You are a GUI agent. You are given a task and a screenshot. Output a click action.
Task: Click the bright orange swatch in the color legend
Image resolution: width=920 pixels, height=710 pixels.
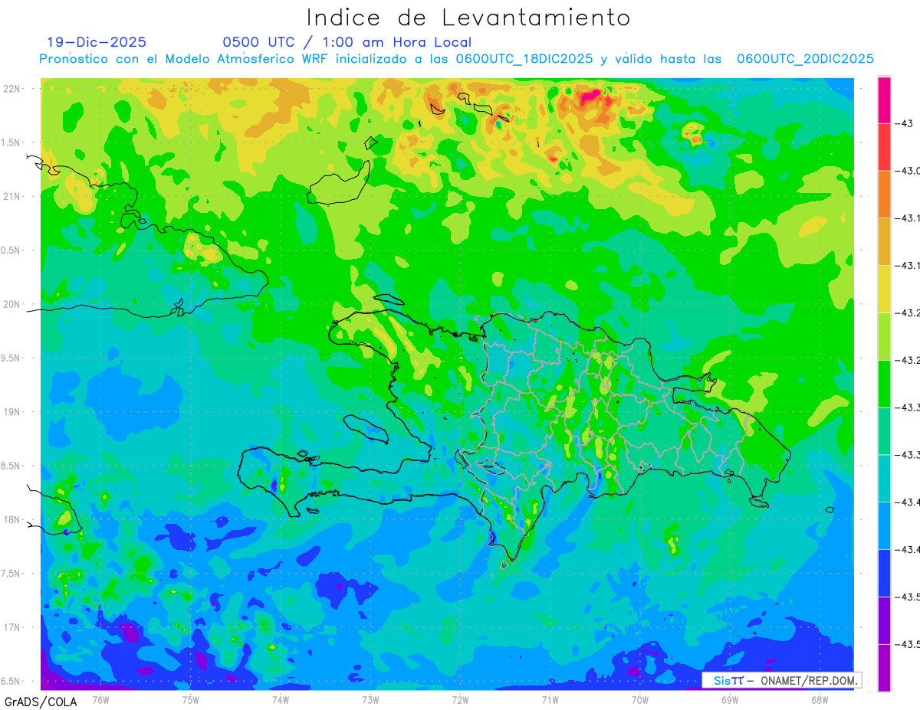point(884,195)
